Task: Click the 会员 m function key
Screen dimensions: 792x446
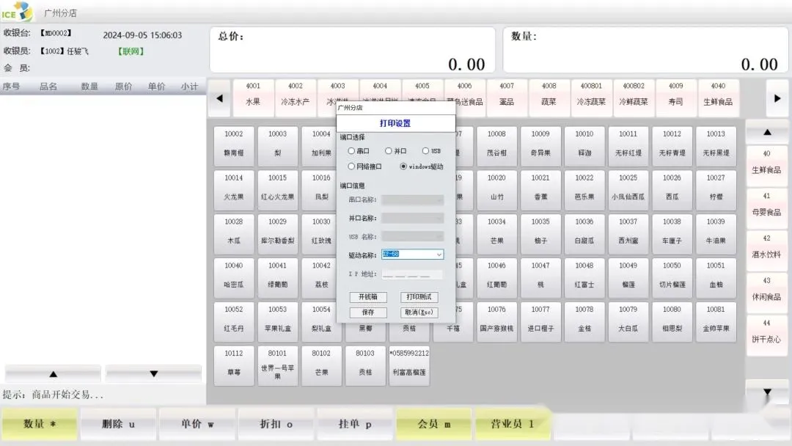Action: click(433, 424)
